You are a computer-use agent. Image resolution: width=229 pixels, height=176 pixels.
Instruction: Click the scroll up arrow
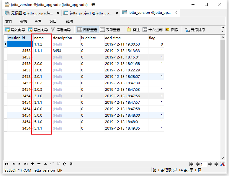tap(223, 37)
